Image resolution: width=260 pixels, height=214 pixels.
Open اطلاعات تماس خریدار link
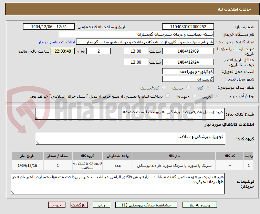(57, 42)
